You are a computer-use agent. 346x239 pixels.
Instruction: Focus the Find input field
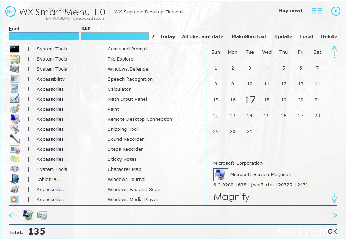point(44,36)
